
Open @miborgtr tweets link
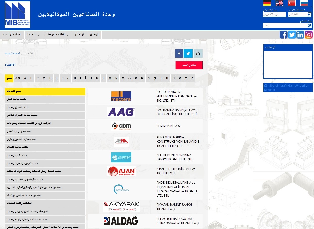tap(287, 88)
